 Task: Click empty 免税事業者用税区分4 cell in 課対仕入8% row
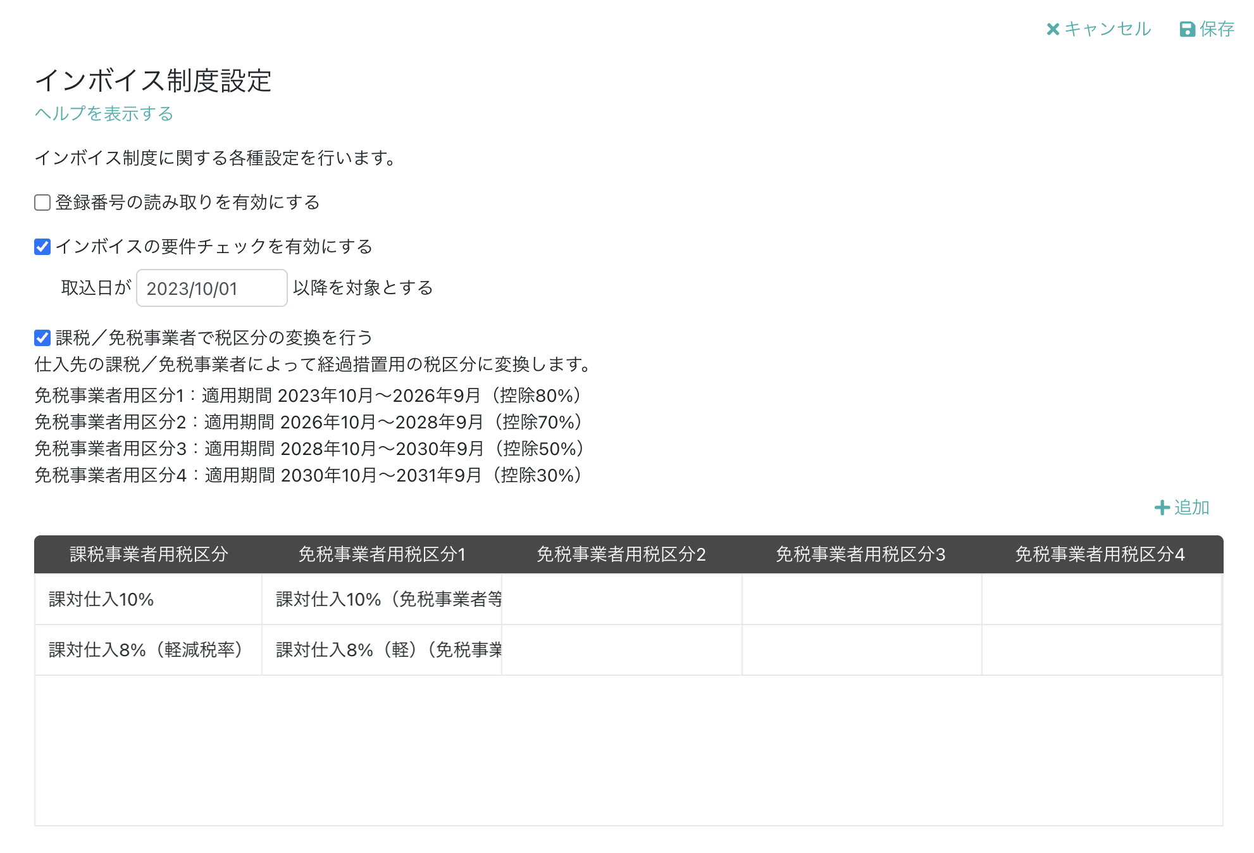[1102, 650]
